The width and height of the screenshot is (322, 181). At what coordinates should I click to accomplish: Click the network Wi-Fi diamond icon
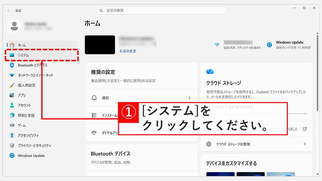pos(12,75)
